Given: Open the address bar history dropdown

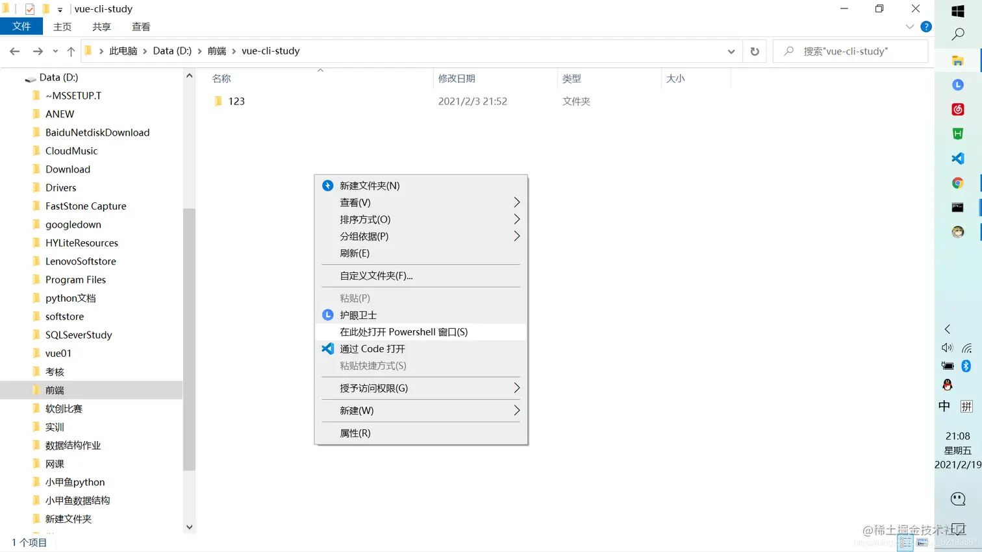Looking at the screenshot, I should click(x=731, y=51).
